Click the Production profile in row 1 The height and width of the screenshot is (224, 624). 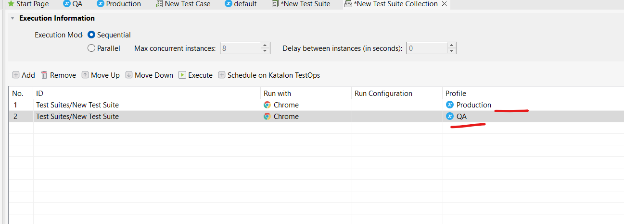tap(473, 105)
